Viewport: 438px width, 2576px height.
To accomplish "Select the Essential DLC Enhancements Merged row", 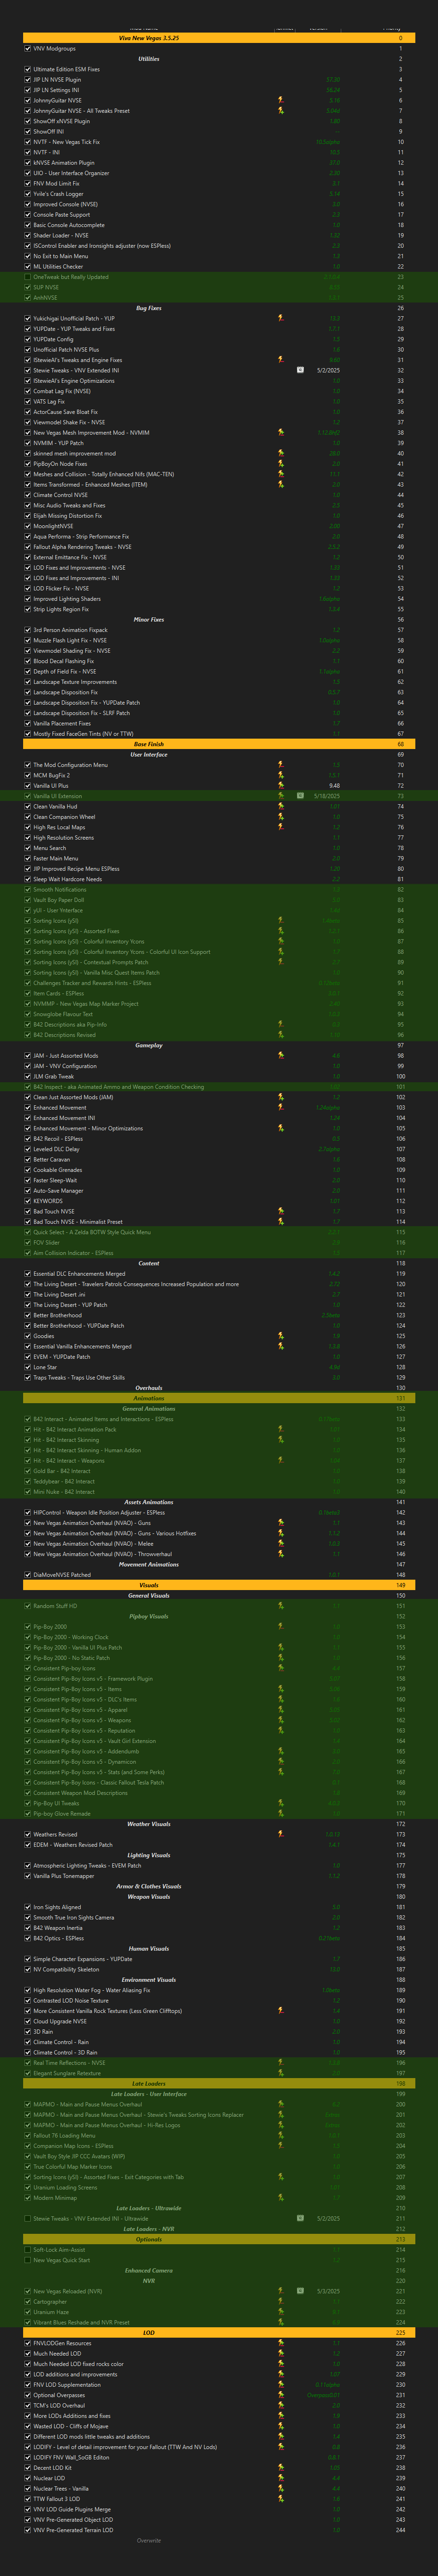I will click(x=219, y=1274).
